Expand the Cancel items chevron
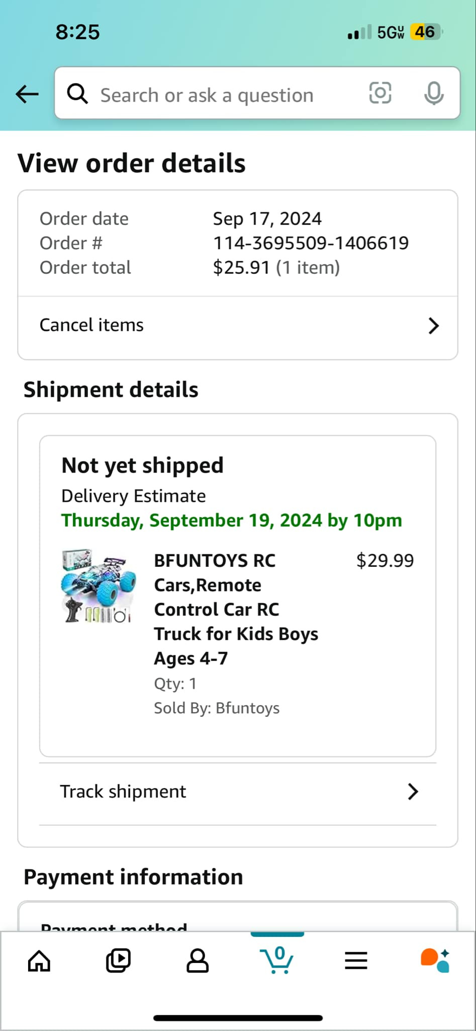 click(433, 326)
